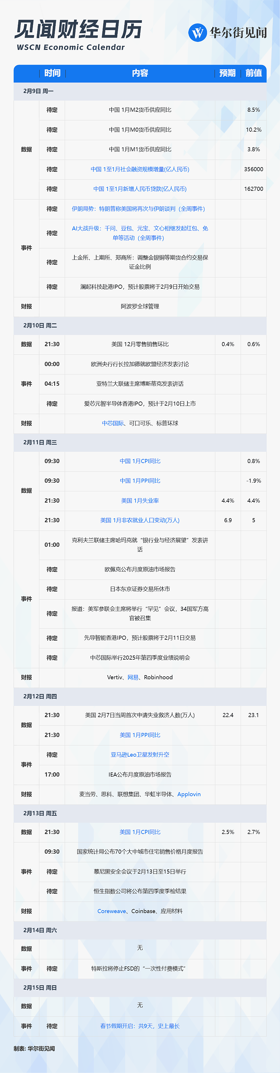Open the AI大战升级 red packet event link
The height and width of the screenshot is (1073, 280).
click(140, 233)
